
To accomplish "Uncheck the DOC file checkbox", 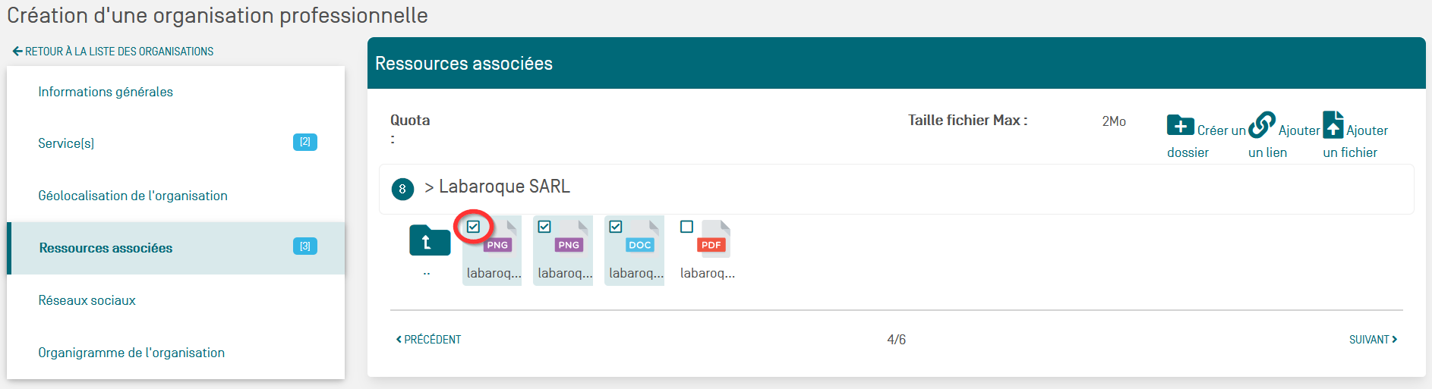I will click(x=616, y=227).
